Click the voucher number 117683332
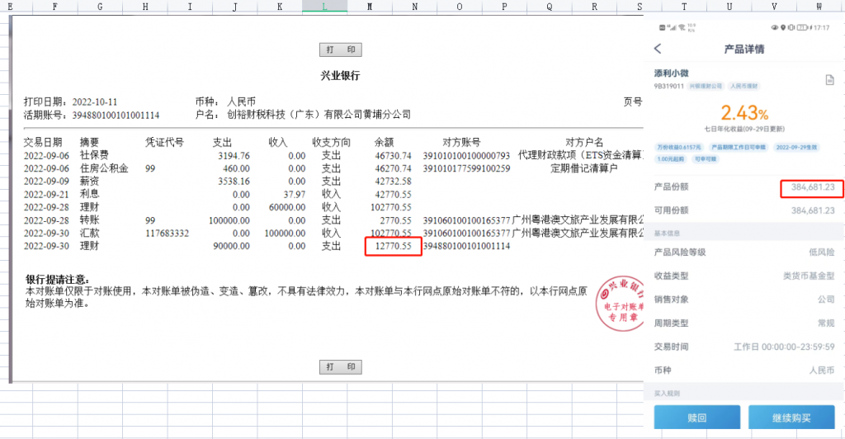 pyautogui.click(x=167, y=234)
